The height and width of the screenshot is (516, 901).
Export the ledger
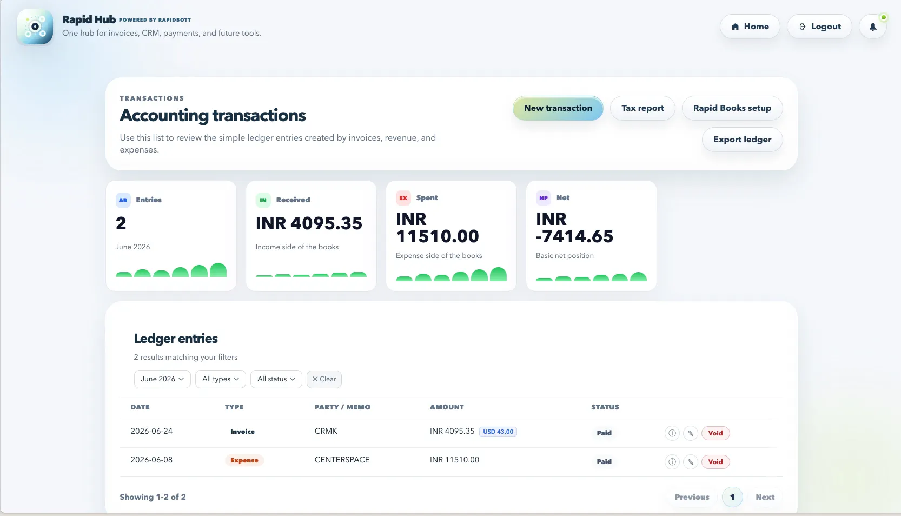(742, 140)
